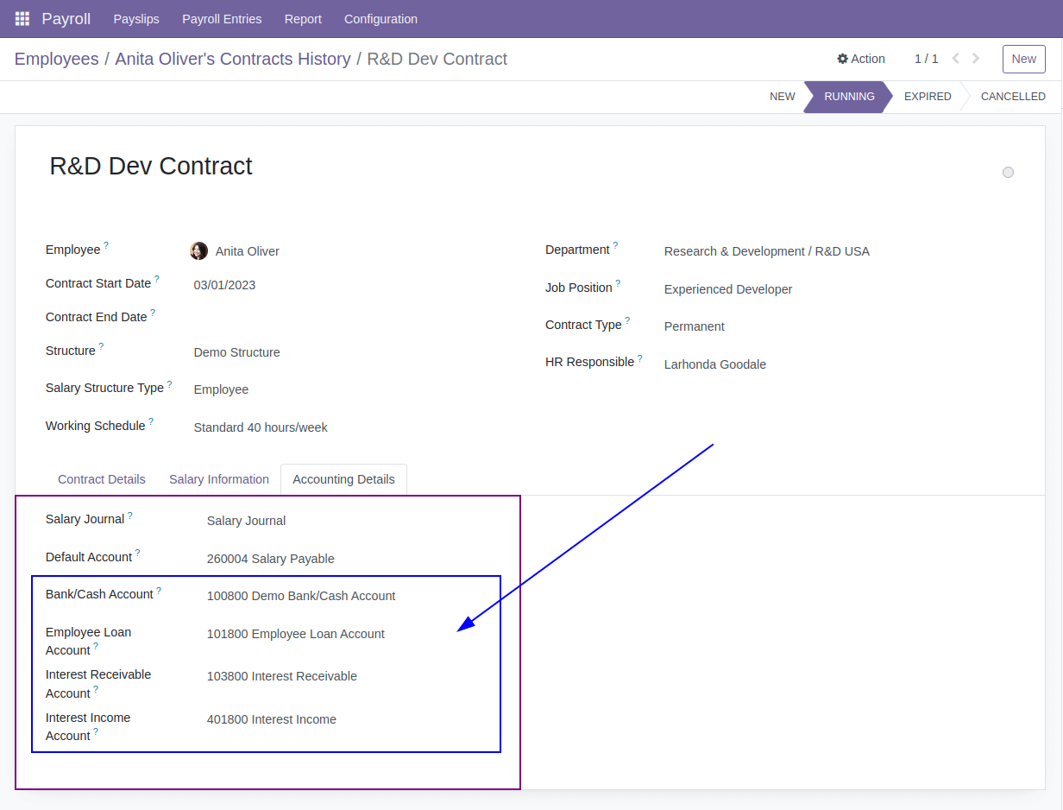1063x810 pixels.
Task: Open the Configuration menu
Action: coord(381,18)
